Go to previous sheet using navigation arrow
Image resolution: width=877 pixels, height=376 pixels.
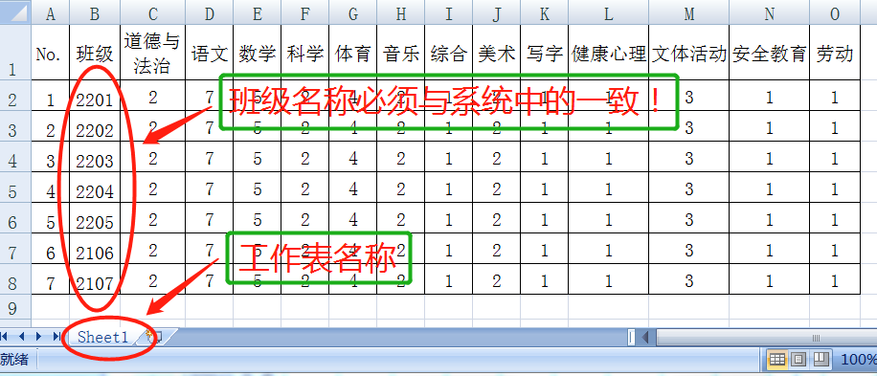pos(22,337)
